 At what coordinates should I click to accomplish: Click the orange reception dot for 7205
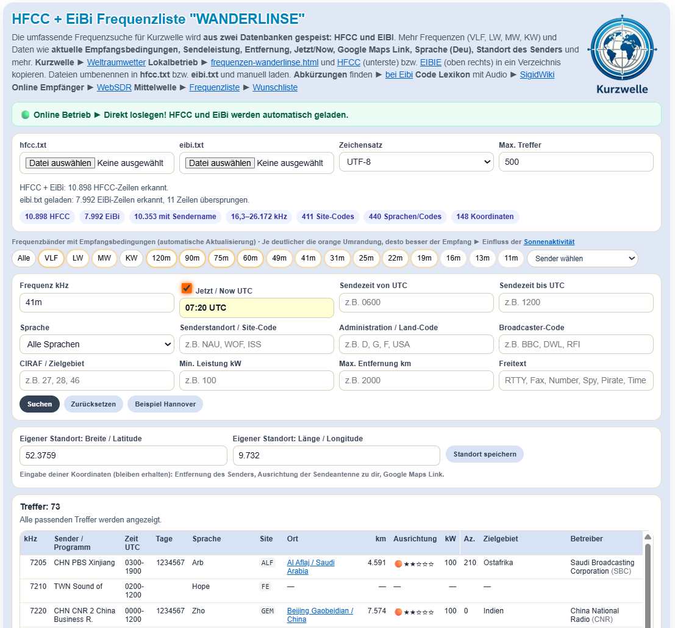398,563
